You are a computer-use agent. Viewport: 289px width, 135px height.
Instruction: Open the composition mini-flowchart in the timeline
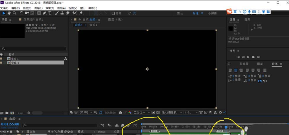pyautogui.click(x=102, y=126)
